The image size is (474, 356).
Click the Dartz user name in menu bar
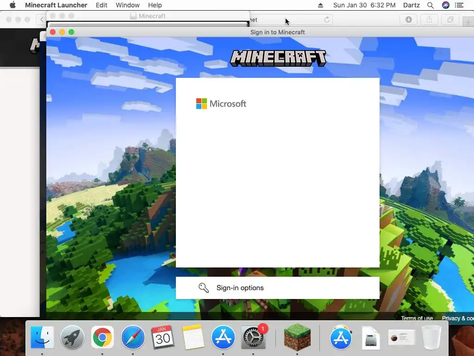[x=412, y=5]
